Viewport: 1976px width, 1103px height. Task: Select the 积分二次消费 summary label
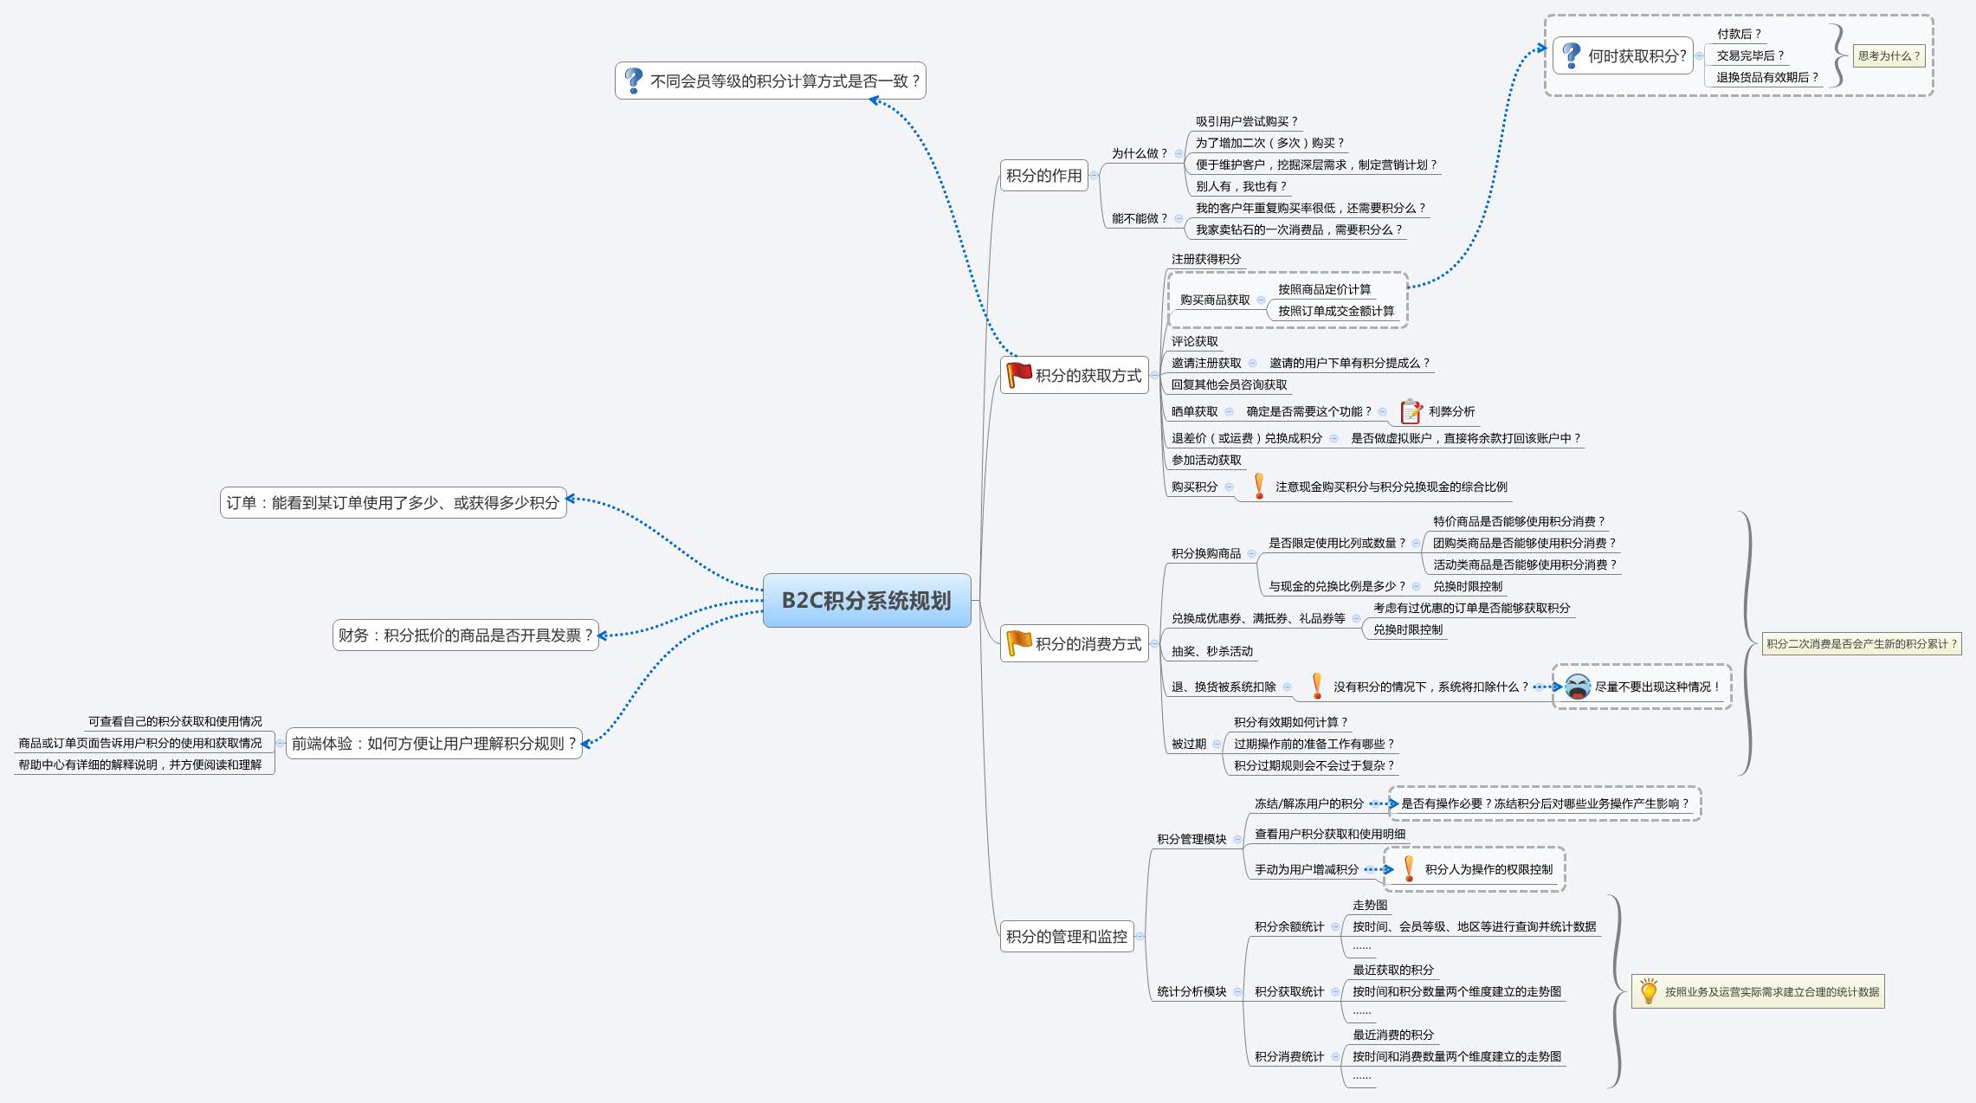(x=1861, y=643)
